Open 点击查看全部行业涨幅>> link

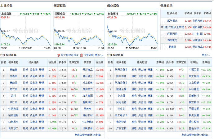pos(89,135)
